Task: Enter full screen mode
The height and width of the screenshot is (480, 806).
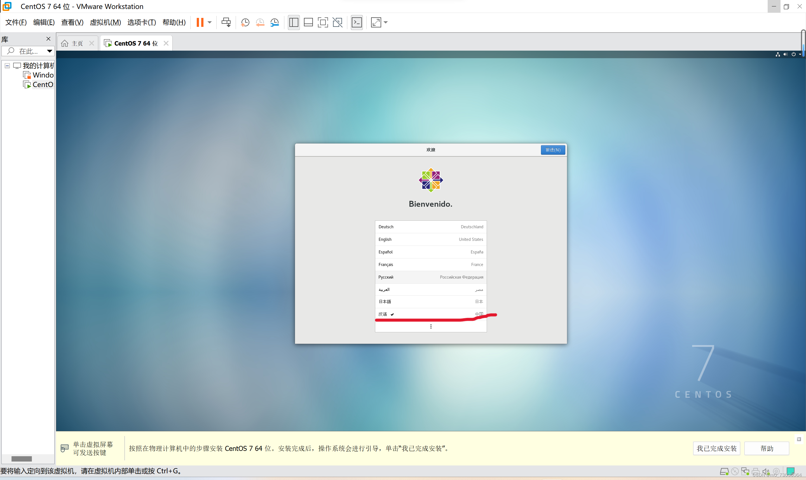Action: click(323, 22)
